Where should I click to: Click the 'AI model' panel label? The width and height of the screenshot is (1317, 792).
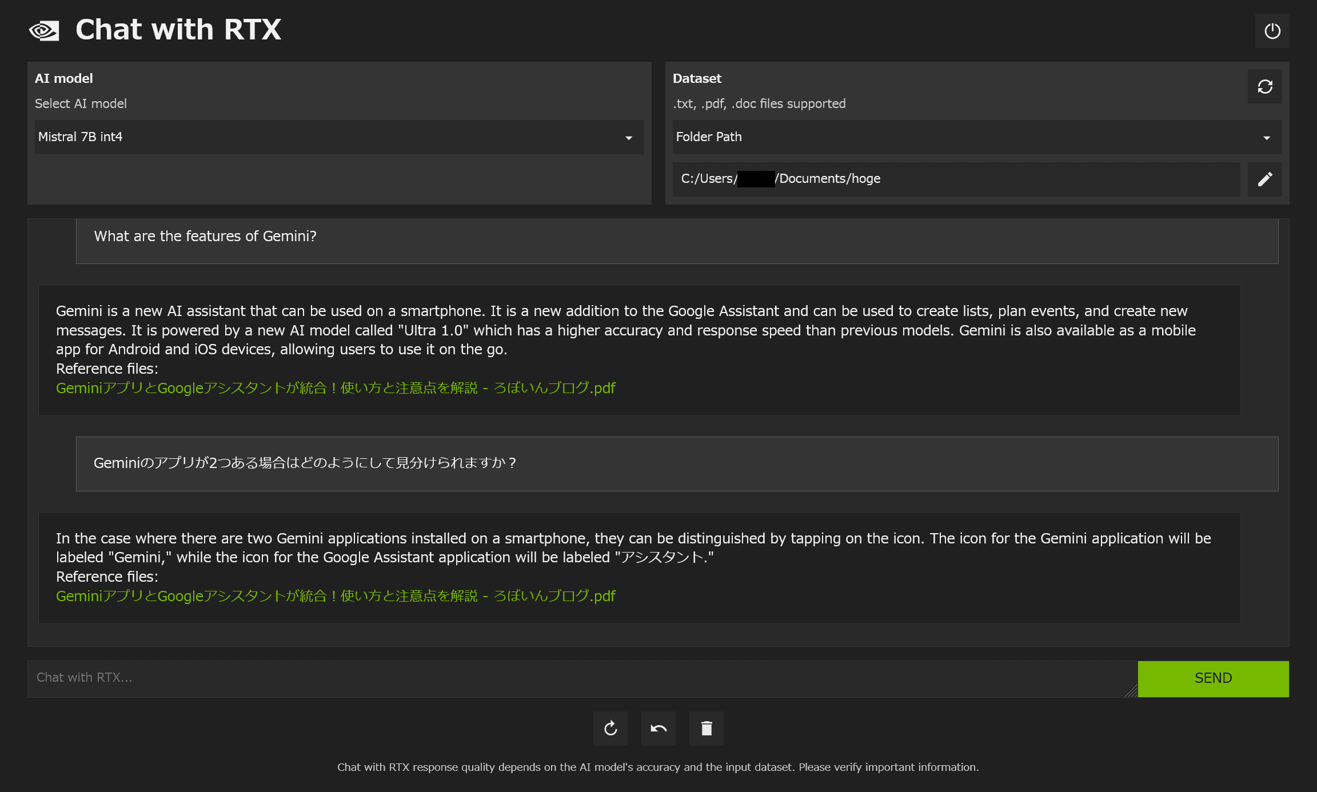click(63, 78)
